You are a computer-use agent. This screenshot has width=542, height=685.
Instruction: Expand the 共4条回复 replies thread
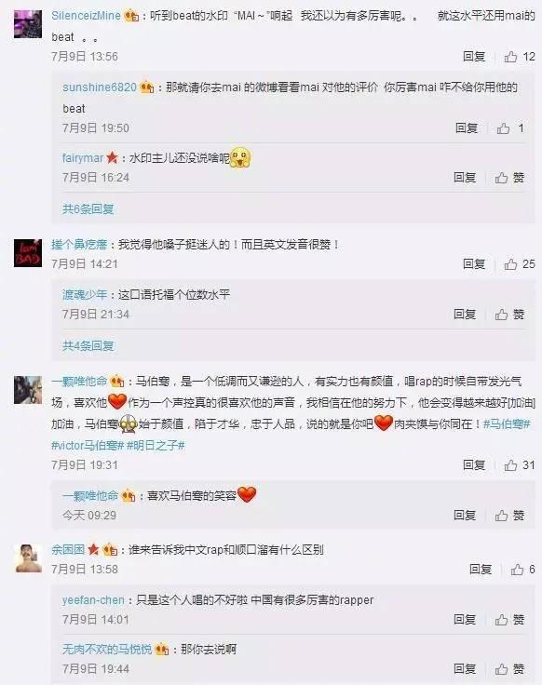coord(88,346)
